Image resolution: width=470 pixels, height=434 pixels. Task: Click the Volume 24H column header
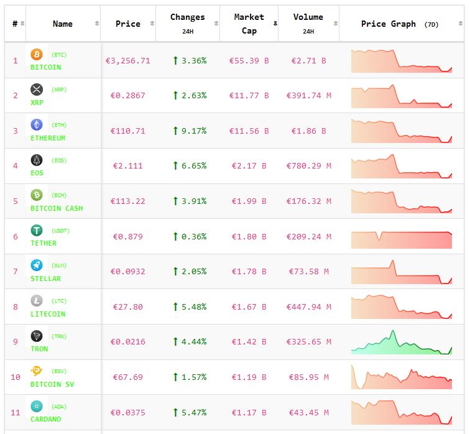point(308,24)
